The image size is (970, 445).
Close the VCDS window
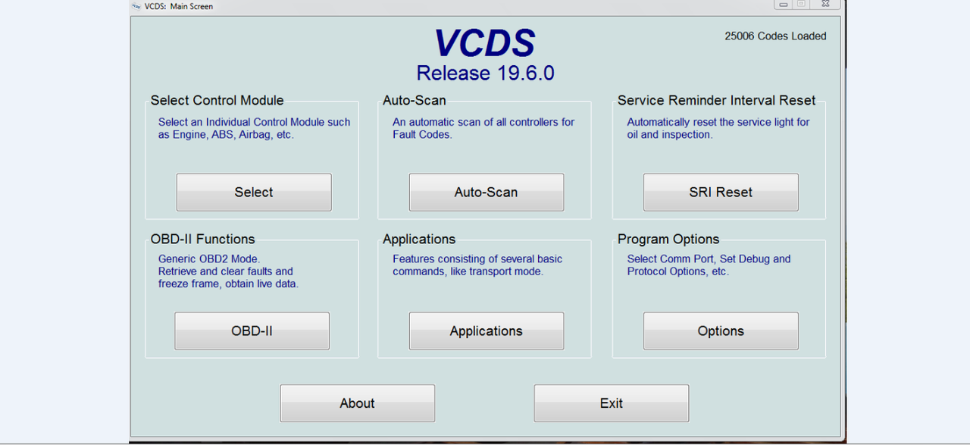point(825,5)
